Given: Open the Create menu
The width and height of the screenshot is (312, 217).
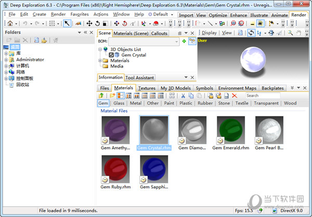Looking at the screenshot, I should [x=40, y=15].
